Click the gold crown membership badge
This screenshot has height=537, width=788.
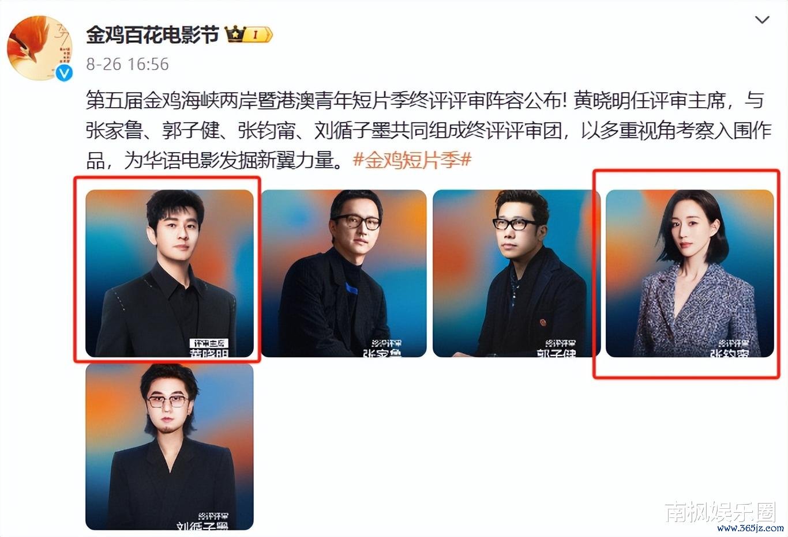tap(235, 35)
